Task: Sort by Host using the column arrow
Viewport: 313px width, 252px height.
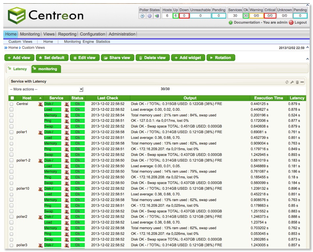Action: click(x=41, y=98)
